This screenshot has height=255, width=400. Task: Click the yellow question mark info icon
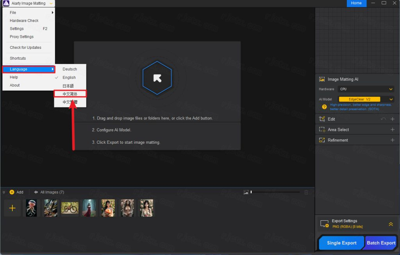324,107
